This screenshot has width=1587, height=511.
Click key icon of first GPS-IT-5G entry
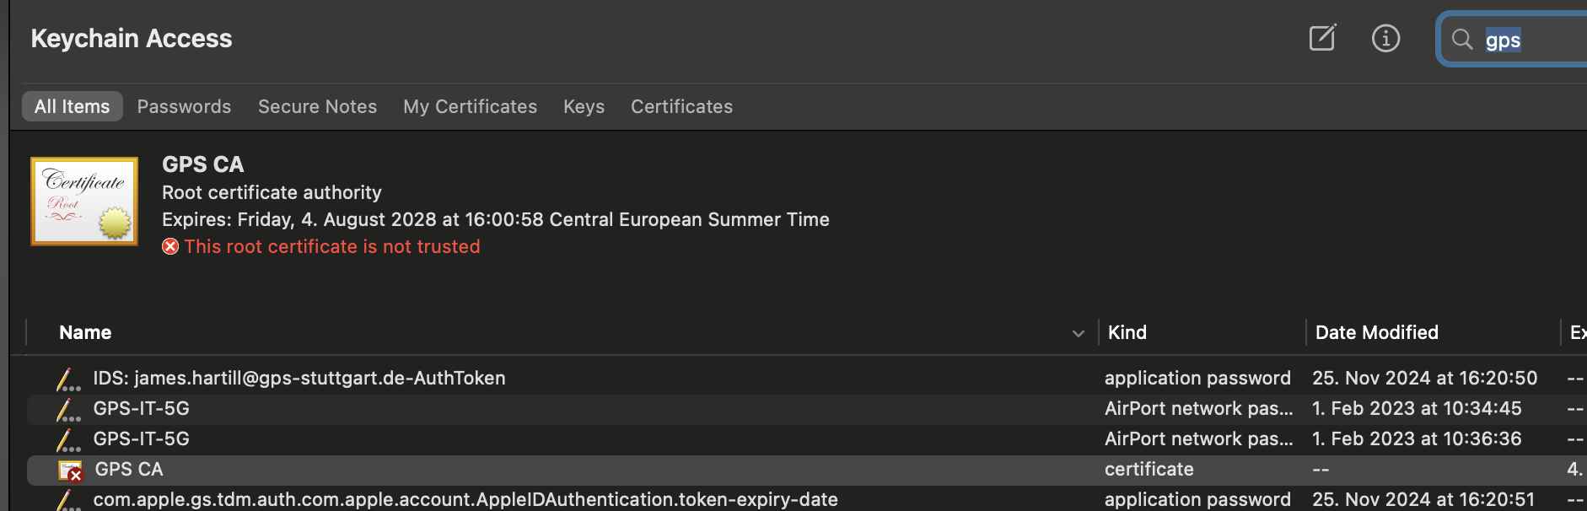67,410
